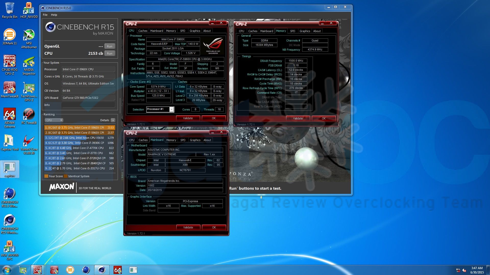Image resolution: width=490 pixels, height=275 pixels.
Task: Click OK in Mainboard CPU-Z window
Action: point(214,227)
